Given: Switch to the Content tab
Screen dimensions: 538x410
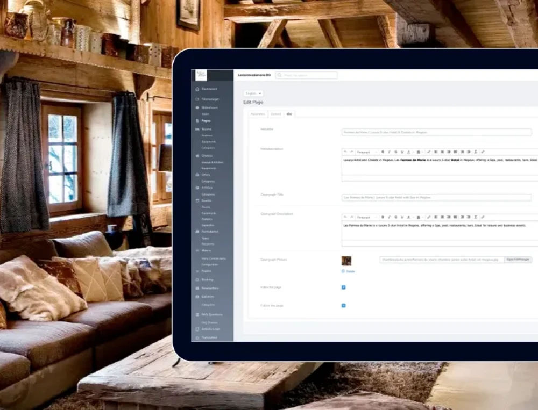Looking at the screenshot, I should [275, 114].
